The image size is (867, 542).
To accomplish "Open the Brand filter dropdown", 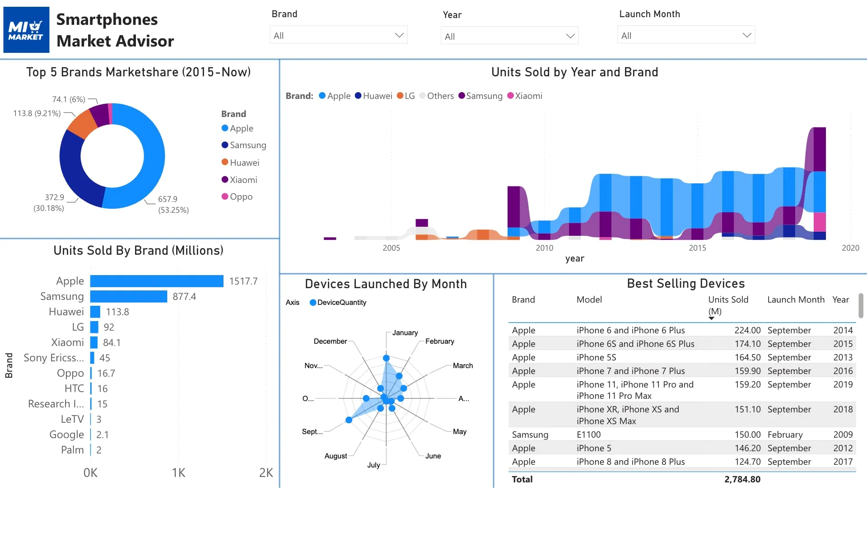I will click(x=339, y=35).
